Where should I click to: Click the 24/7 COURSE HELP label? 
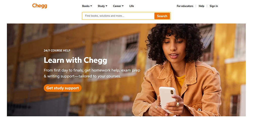click(x=57, y=51)
